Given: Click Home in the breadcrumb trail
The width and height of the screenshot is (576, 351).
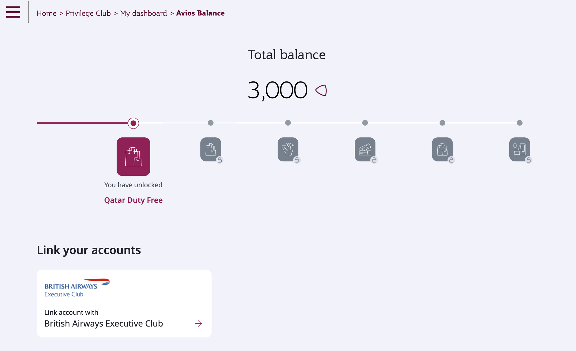Looking at the screenshot, I should pos(46,13).
